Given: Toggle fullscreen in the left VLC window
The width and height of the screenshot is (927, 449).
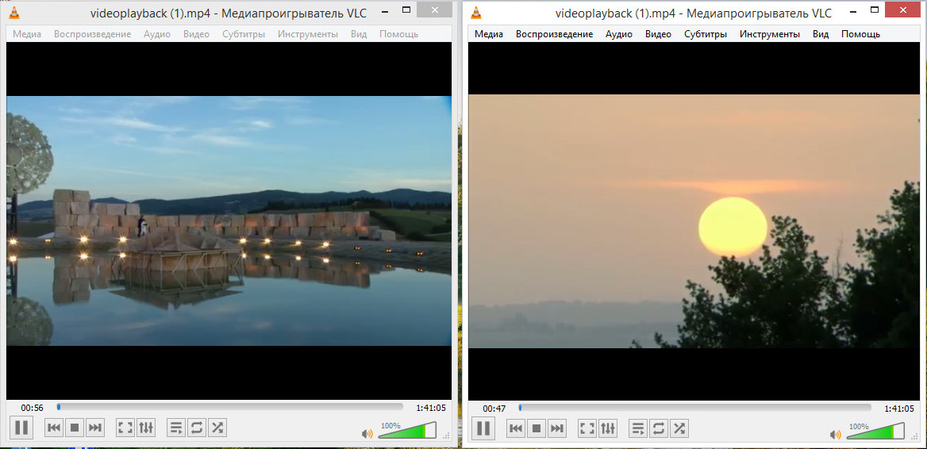Looking at the screenshot, I should point(125,427).
